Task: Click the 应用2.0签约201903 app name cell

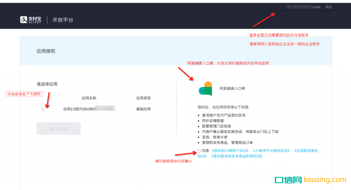Action: pyautogui.click(x=89, y=109)
